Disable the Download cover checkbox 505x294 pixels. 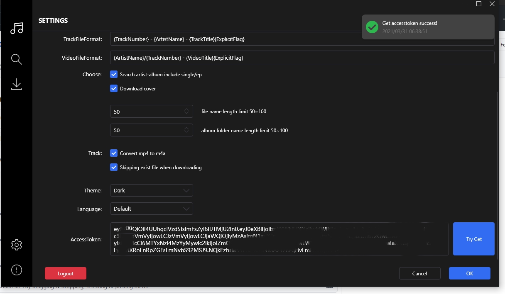(x=114, y=88)
